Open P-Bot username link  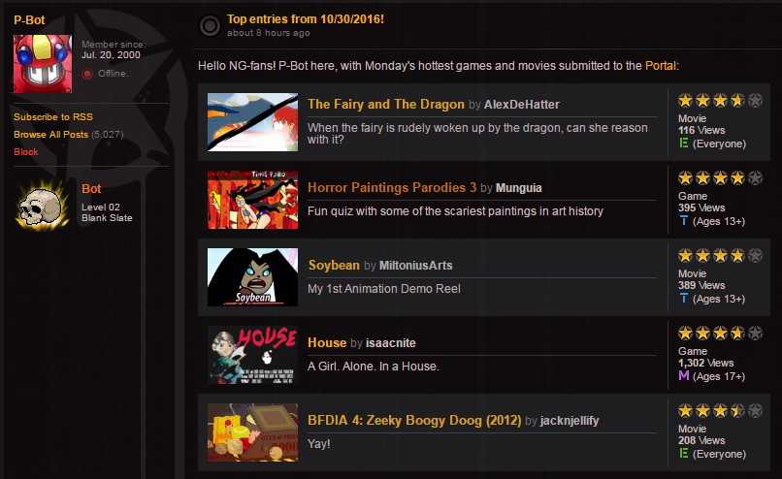tap(29, 20)
